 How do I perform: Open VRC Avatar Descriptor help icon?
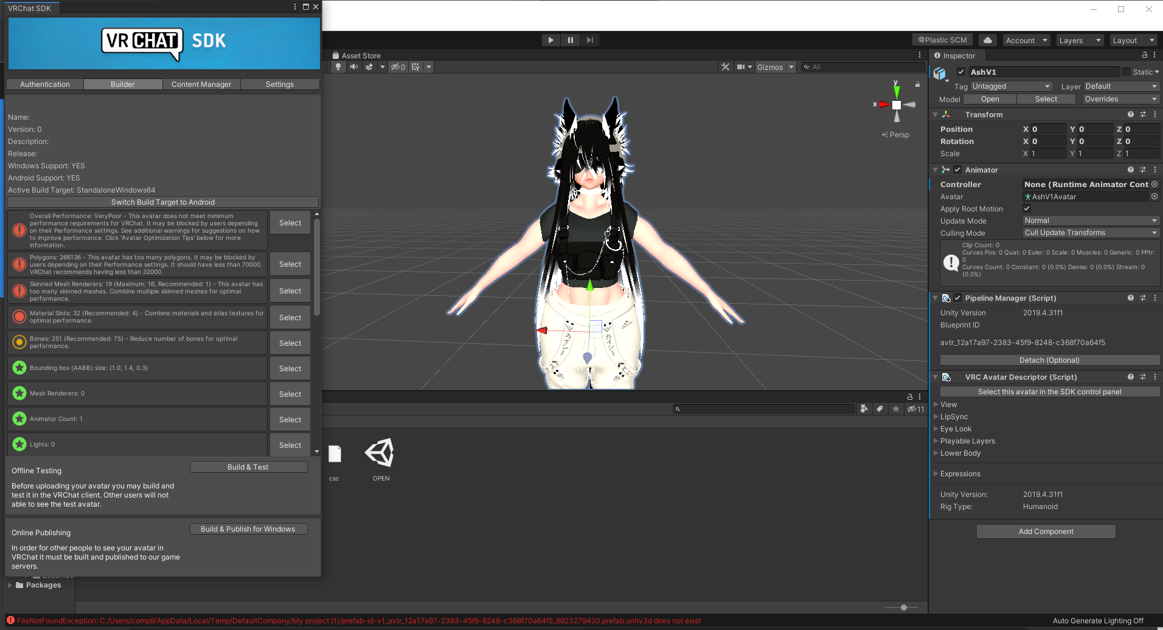tap(1131, 377)
